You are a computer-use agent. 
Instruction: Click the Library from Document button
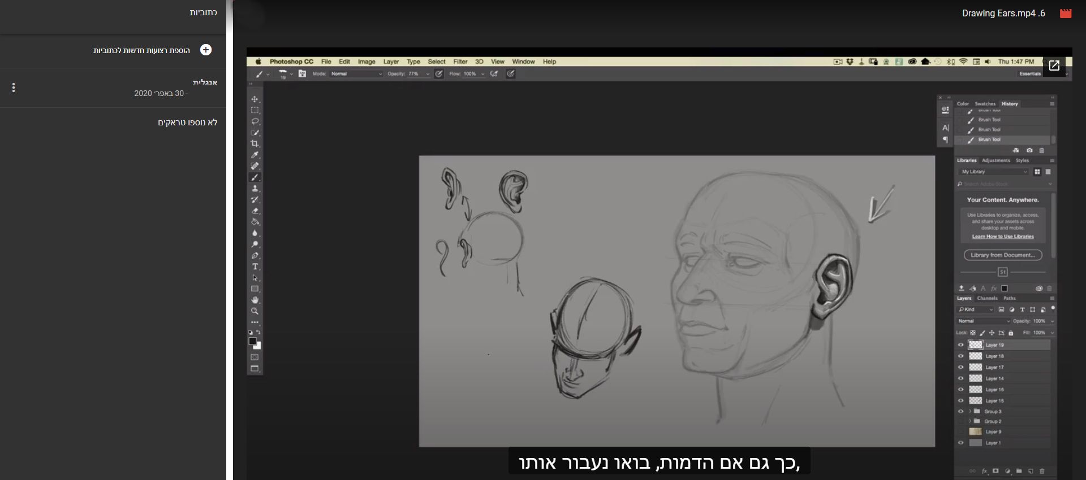(1003, 255)
